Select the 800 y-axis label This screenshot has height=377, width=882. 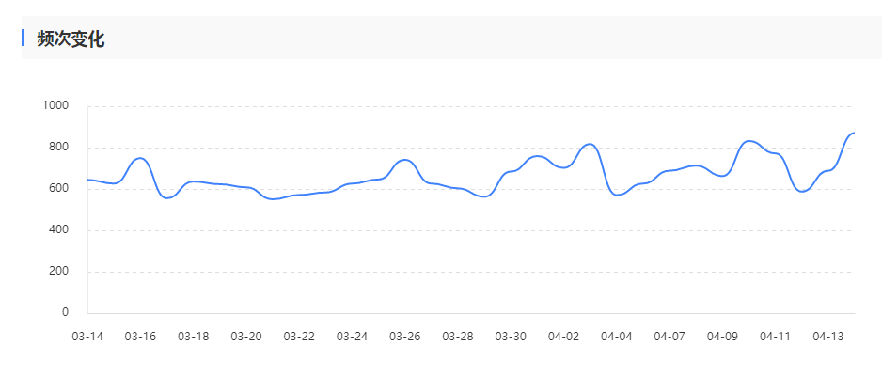click(59, 147)
